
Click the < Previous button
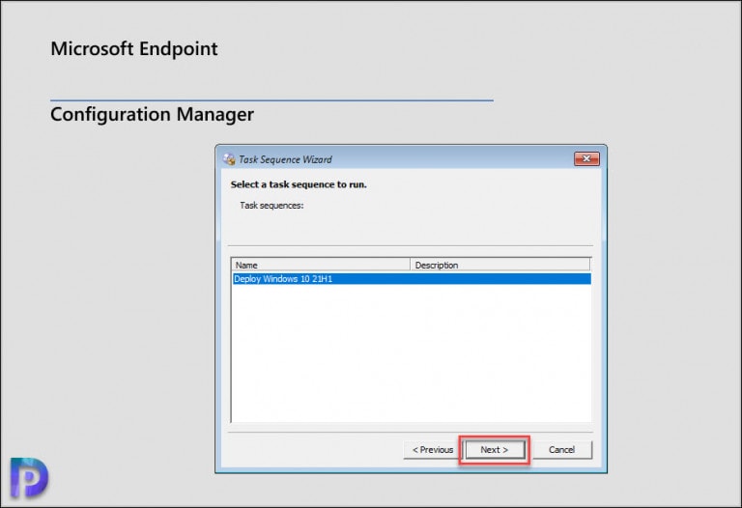(433, 450)
